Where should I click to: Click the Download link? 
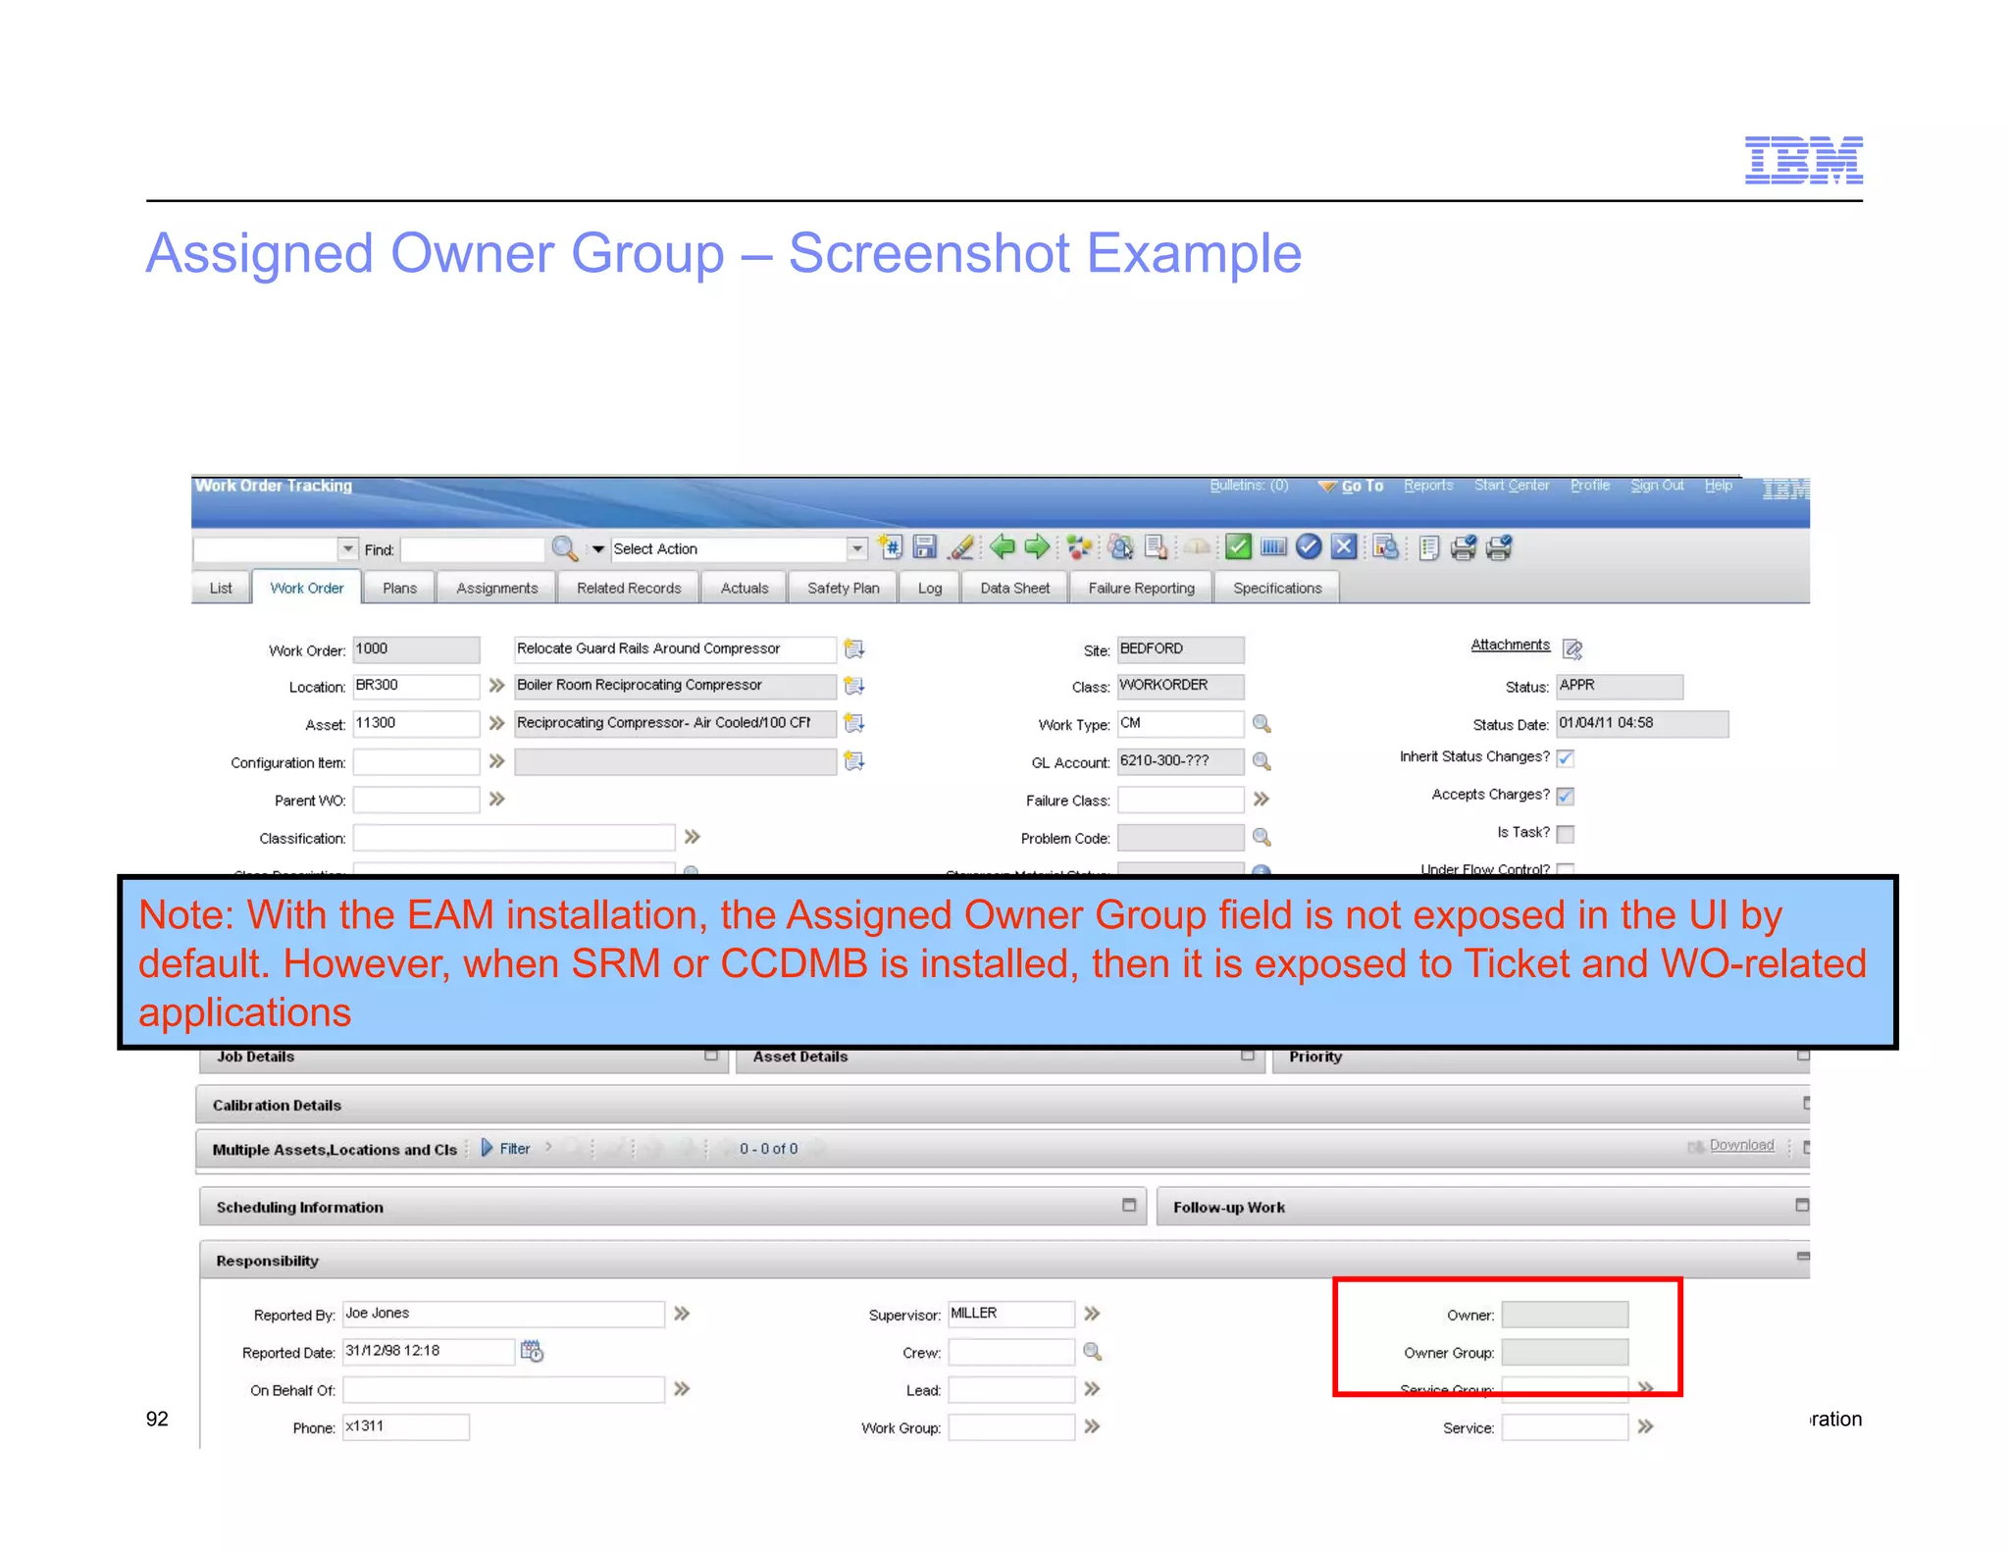pos(1741,1145)
